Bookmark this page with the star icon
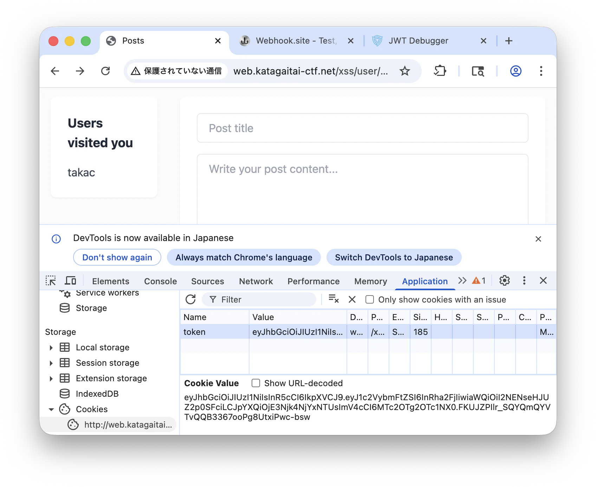596x487 pixels. 405,71
